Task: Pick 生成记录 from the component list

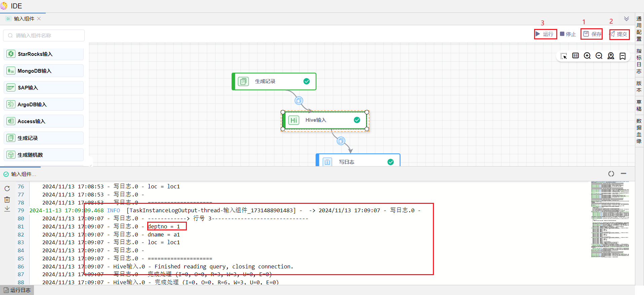Action: (x=44, y=138)
